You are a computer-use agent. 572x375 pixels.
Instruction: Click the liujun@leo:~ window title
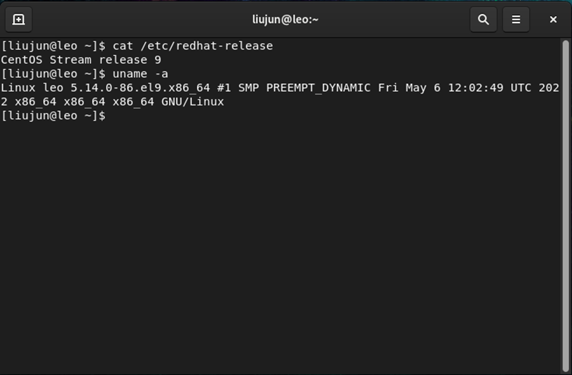pos(286,19)
